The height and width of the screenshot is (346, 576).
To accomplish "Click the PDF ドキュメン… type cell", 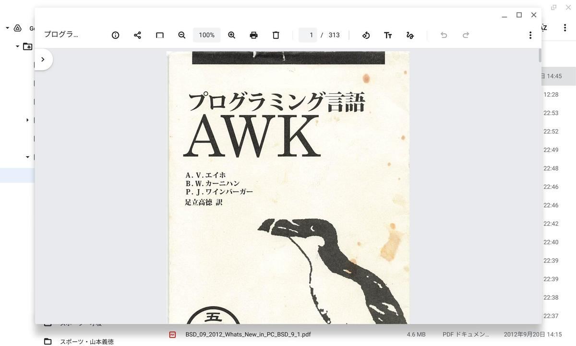I will point(466,334).
